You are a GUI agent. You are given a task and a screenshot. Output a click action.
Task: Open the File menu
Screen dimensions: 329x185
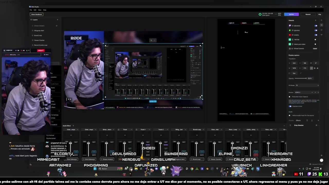coord(31,10)
